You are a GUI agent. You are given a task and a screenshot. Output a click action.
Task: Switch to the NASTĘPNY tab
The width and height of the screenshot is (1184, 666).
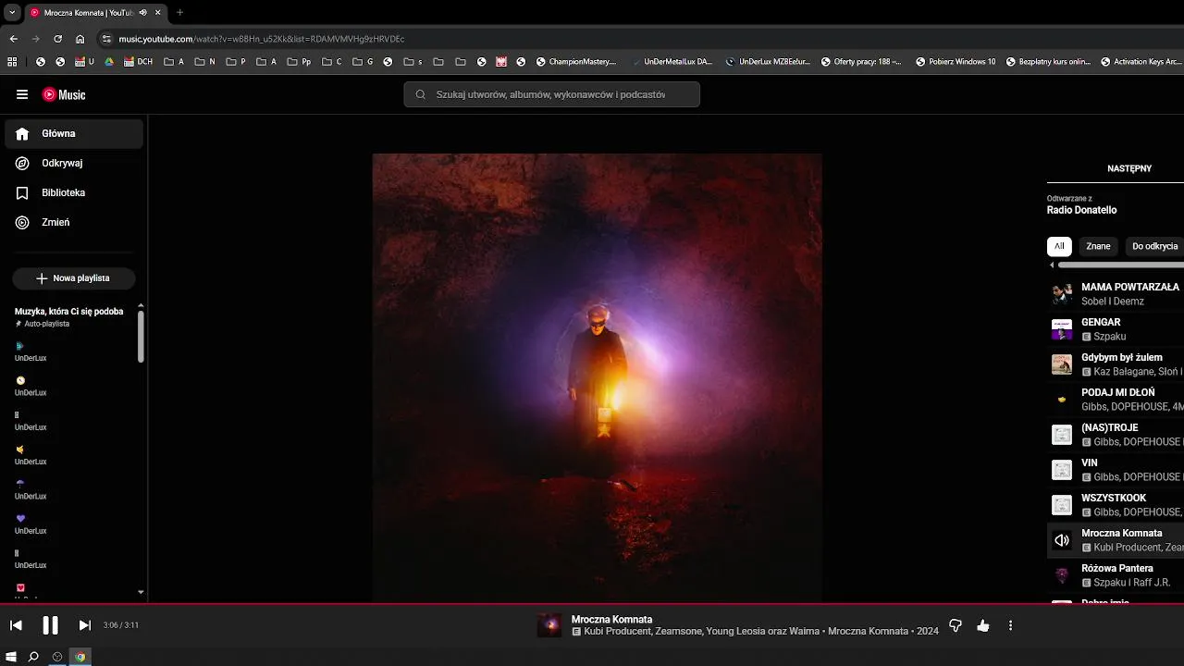[x=1128, y=168]
